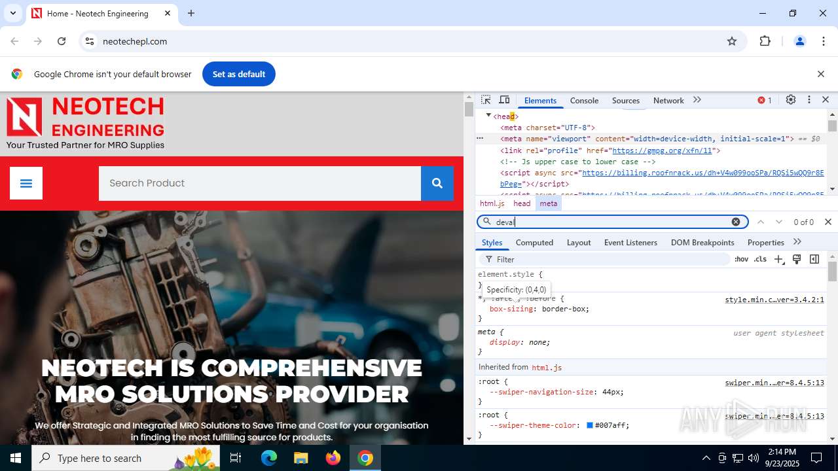This screenshot has width=838, height=471.
Task: Open the Event Listeners tab
Action: click(x=630, y=242)
